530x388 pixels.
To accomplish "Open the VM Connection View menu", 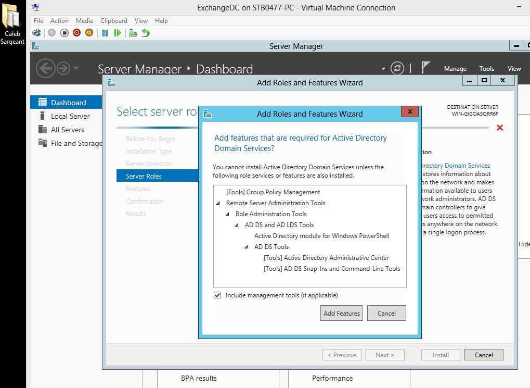I will tap(141, 21).
